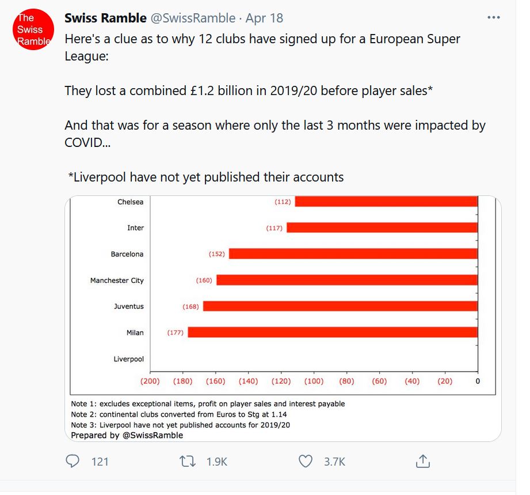
Task: Click the heart icon to like the tweet
Action: (x=305, y=461)
